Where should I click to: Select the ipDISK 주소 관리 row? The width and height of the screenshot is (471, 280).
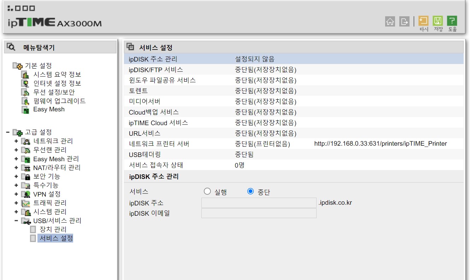294,59
